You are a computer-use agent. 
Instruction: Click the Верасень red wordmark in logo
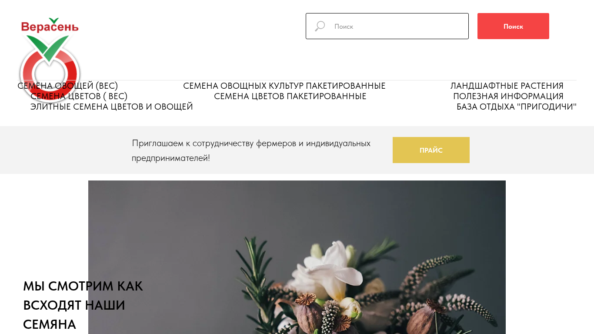click(50, 27)
